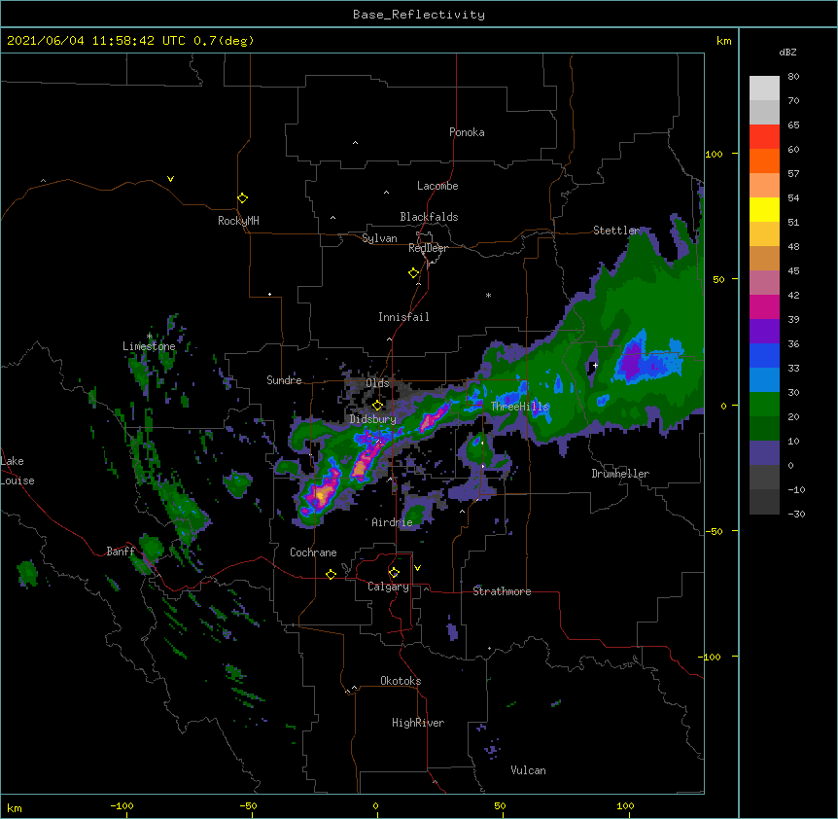The height and width of the screenshot is (819, 838).
Task: Click the yellow station marker south of RedDeer
Action: click(x=413, y=273)
